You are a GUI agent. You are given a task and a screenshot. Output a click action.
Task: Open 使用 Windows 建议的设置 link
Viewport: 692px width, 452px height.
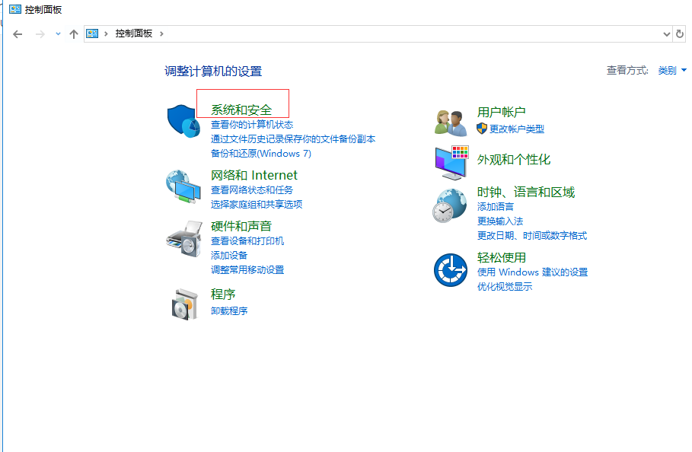(533, 272)
